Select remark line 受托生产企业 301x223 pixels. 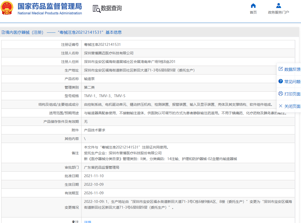coord(123,153)
